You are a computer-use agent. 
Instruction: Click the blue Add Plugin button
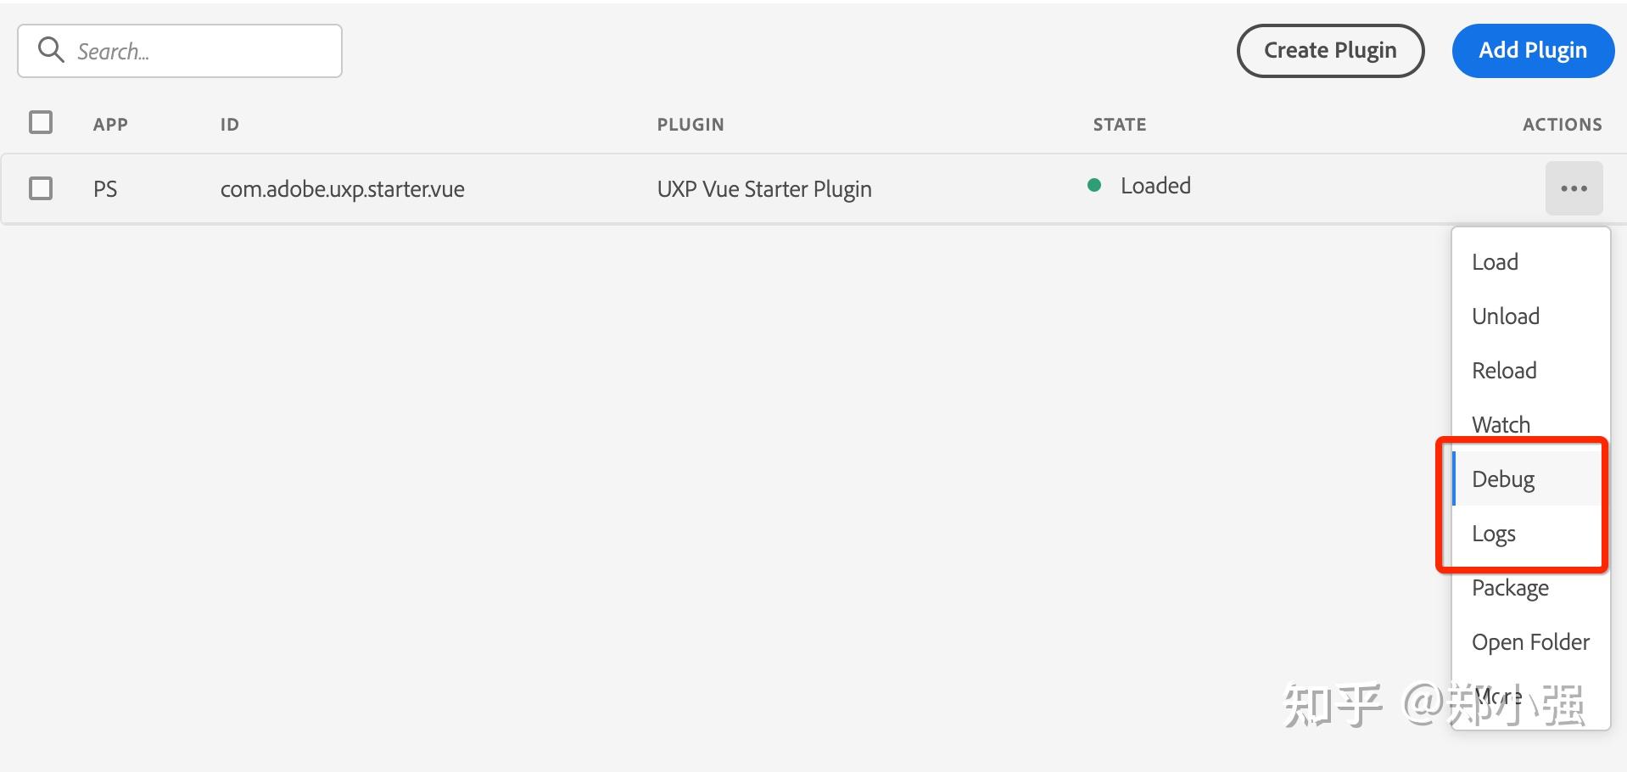point(1532,50)
